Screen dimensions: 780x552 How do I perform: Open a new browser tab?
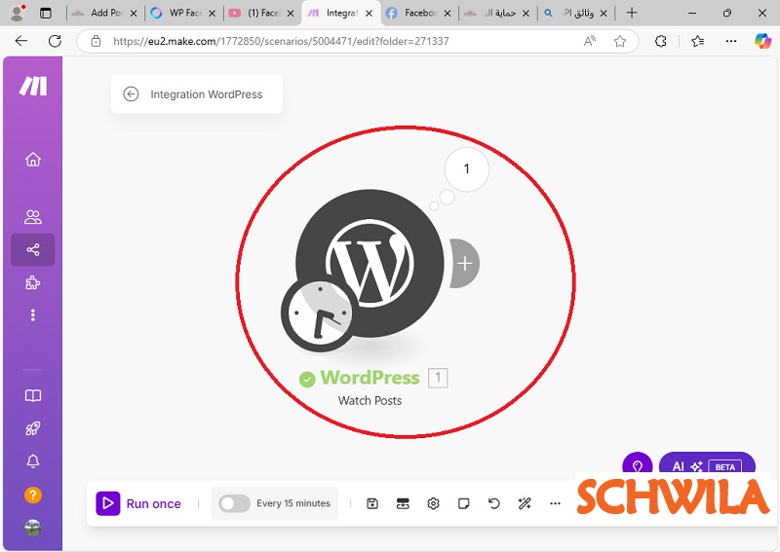[632, 13]
